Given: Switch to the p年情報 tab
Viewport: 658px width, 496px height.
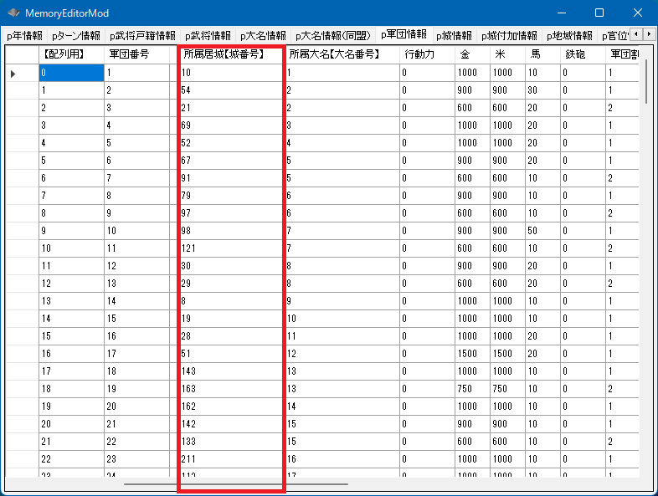Looking at the screenshot, I should pyautogui.click(x=24, y=36).
